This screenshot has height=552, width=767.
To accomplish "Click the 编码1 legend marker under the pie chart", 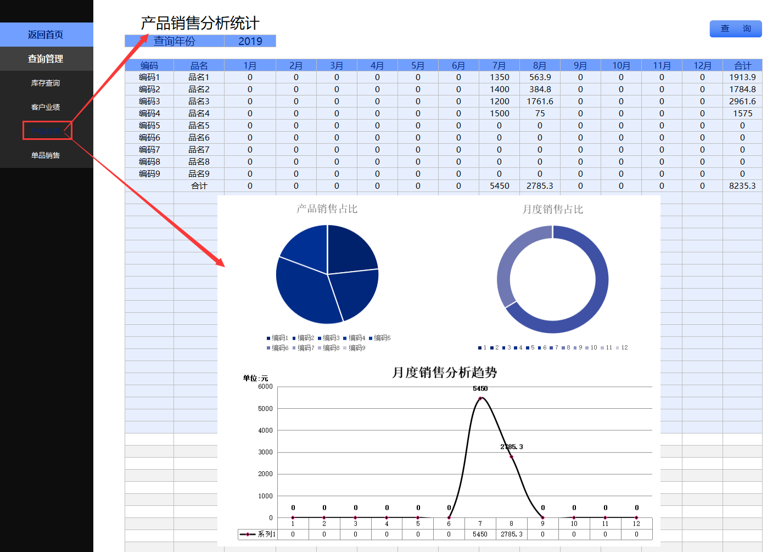I will point(268,337).
